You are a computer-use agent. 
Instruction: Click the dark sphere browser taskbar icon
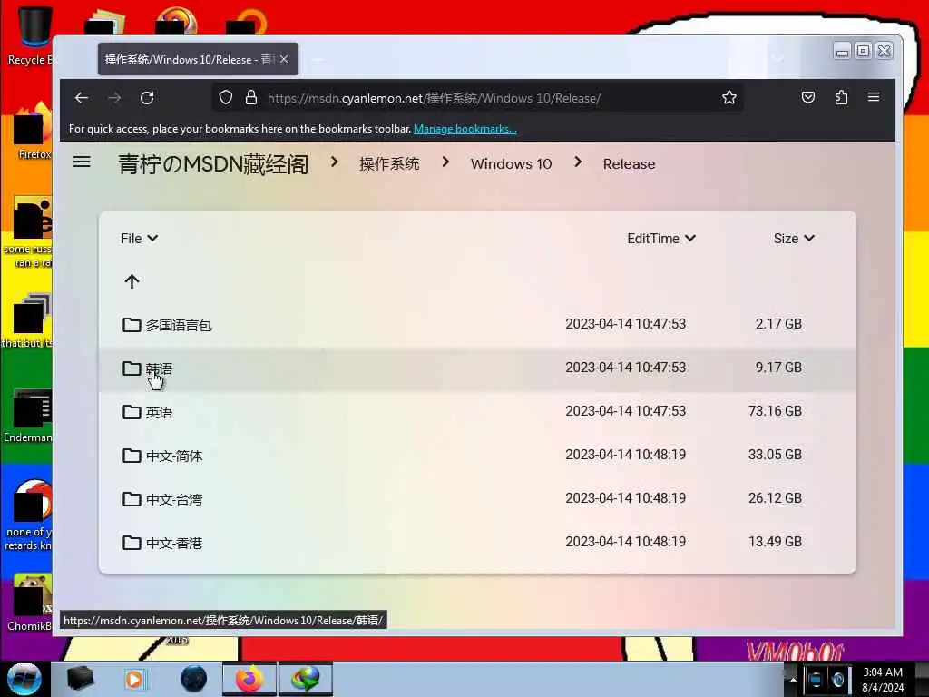pos(193,679)
